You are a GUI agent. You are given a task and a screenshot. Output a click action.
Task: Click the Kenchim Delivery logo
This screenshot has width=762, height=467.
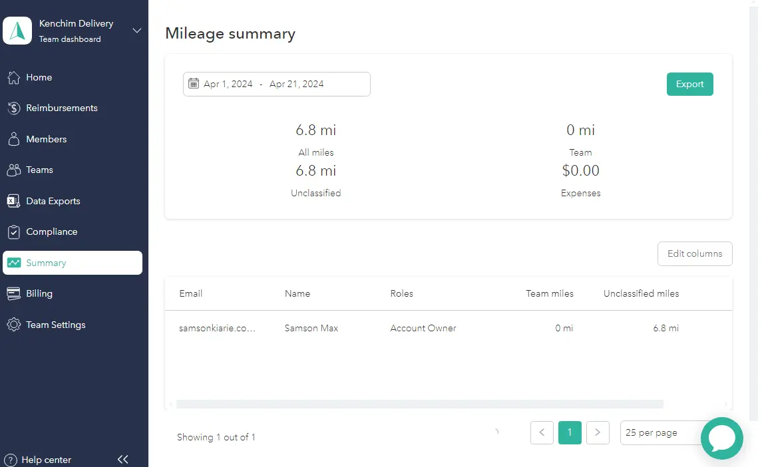pos(17,31)
